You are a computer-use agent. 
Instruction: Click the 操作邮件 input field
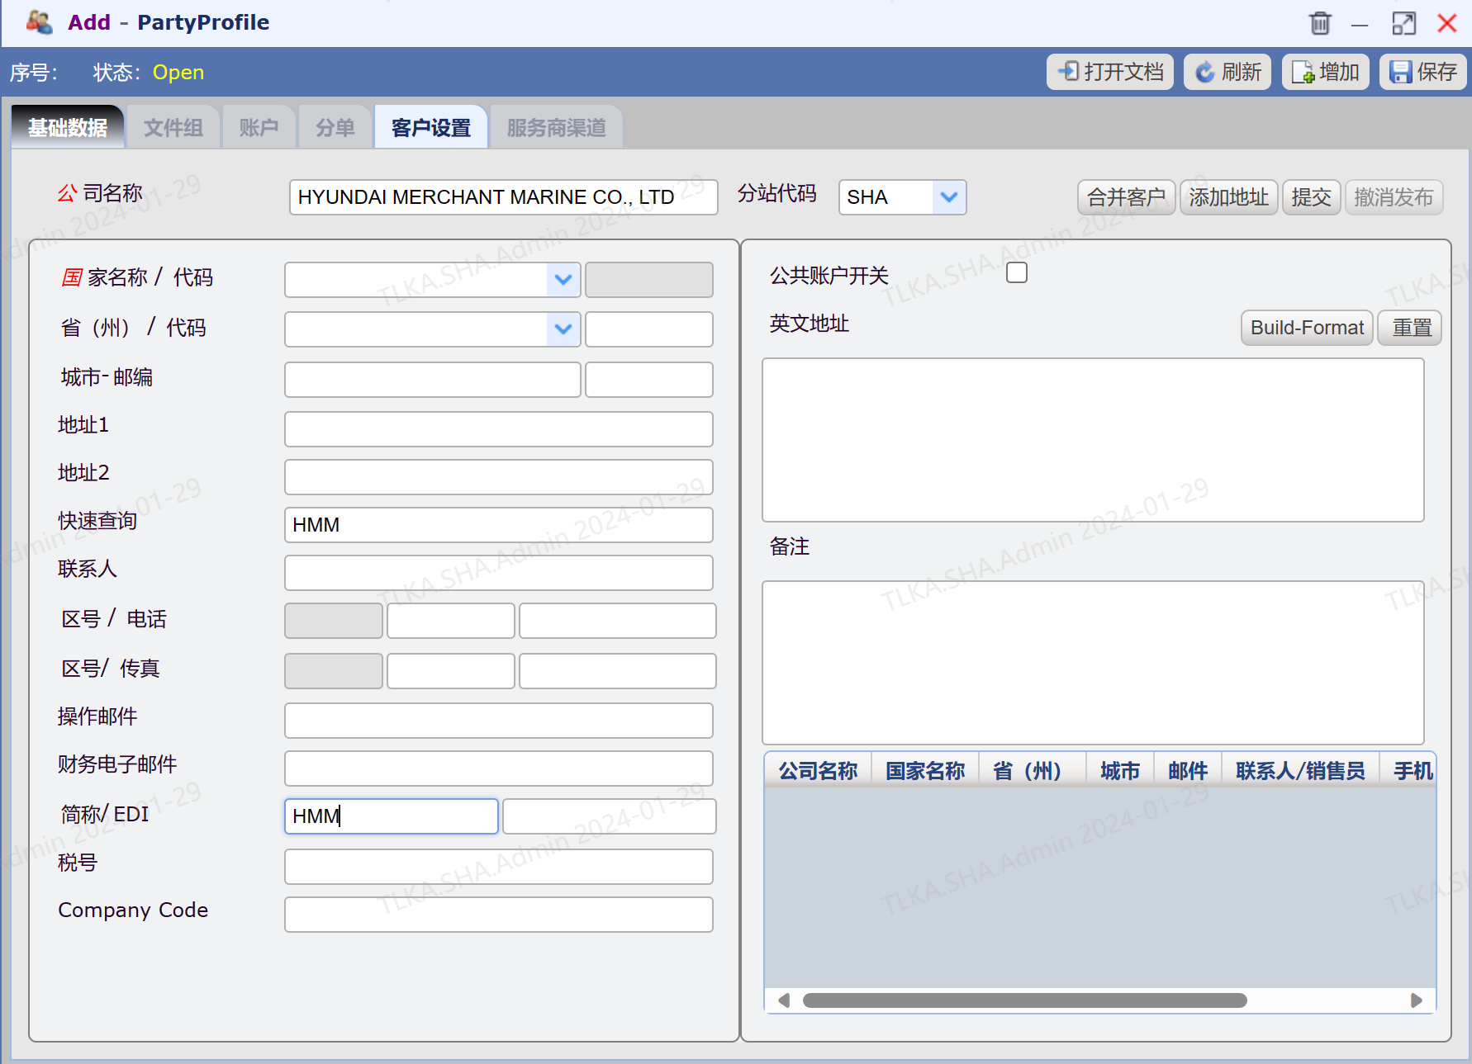pyautogui.click(x=499, y=721)
